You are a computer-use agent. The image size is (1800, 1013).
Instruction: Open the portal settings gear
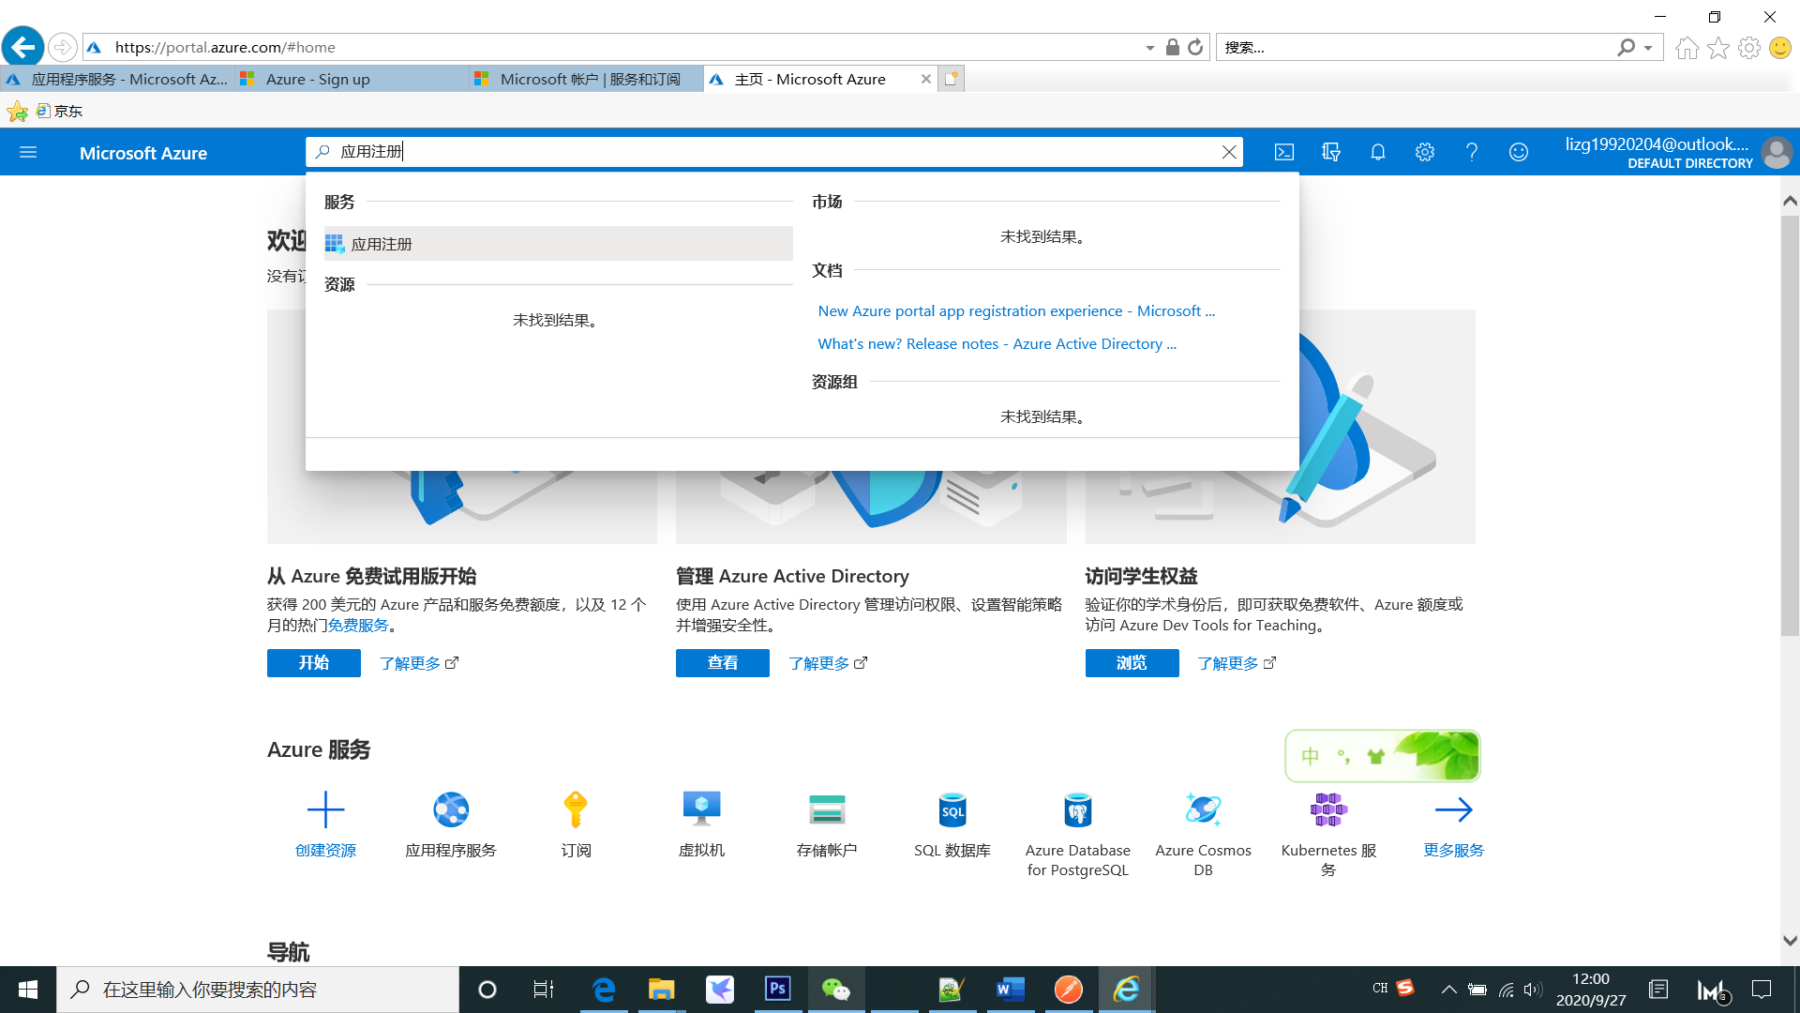pos(1424,152)
